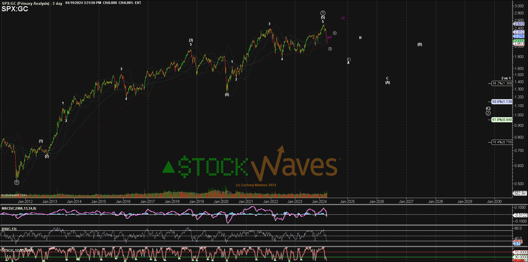The image size is (528, 262).
Task: Click the Jan-2016 date axis label
Action: tap(123, 201)
